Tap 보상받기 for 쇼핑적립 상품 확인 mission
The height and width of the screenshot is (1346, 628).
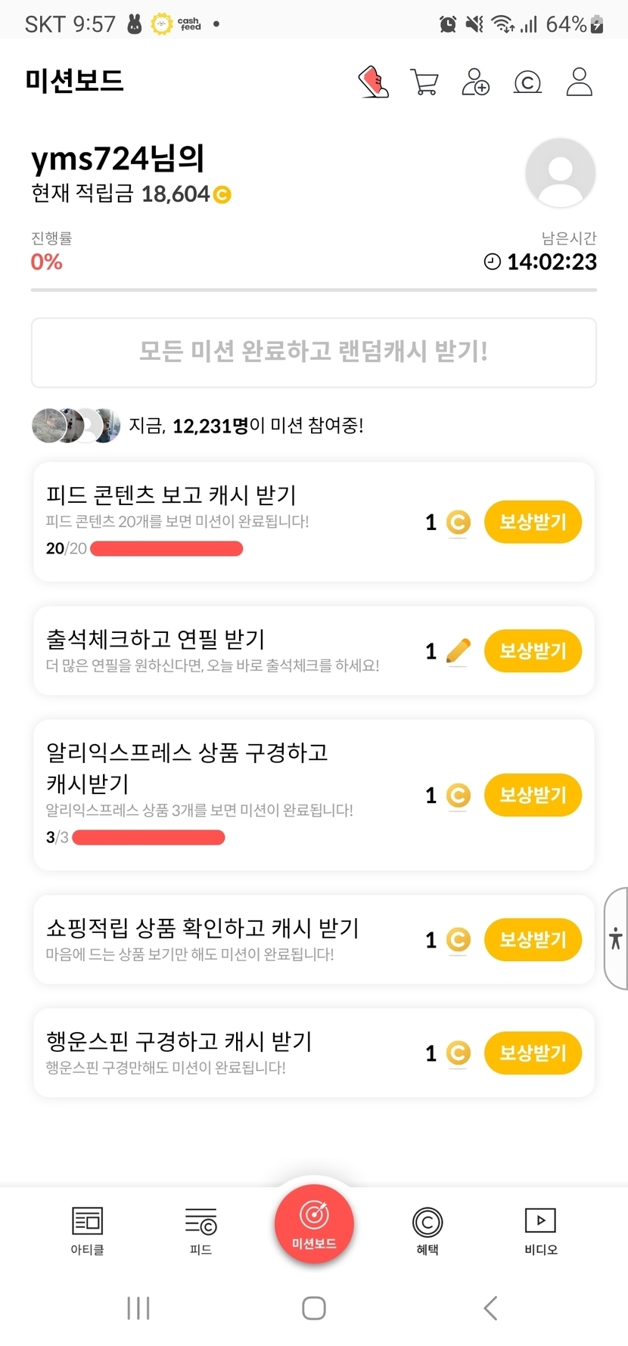tap(533, 939)
